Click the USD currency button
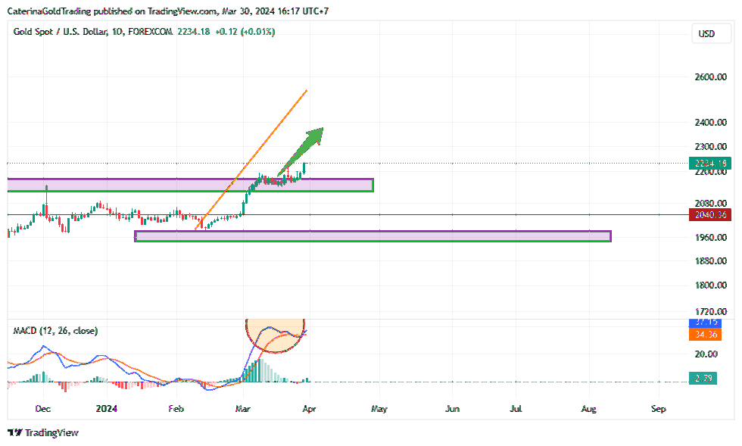The width and height of the screenshot is (742, 446). tap(711, 33)
